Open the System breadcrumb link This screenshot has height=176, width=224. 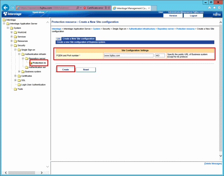point(97,29)
